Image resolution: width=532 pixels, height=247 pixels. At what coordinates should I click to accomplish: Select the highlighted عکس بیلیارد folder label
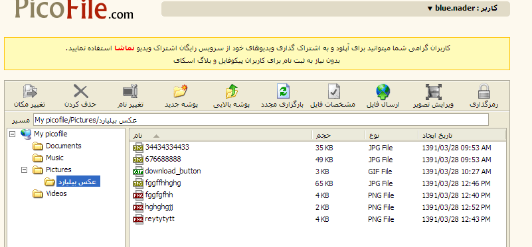78,181
